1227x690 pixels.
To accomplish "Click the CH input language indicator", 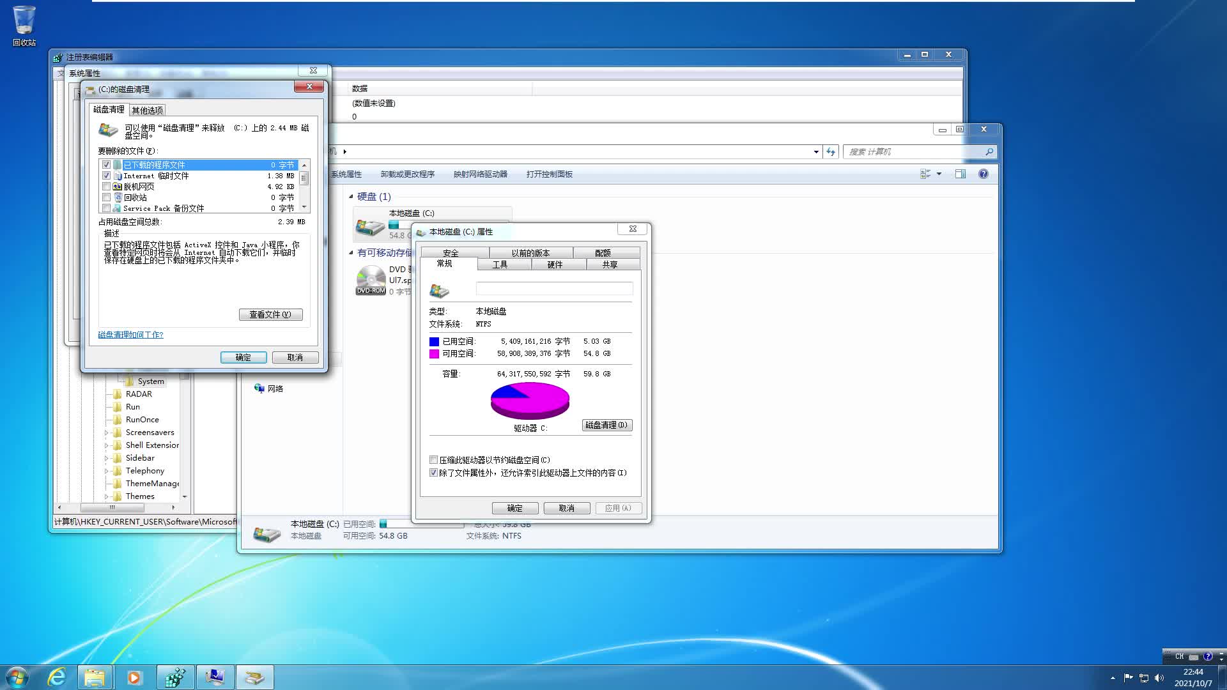I will [x=1180, y=656].
